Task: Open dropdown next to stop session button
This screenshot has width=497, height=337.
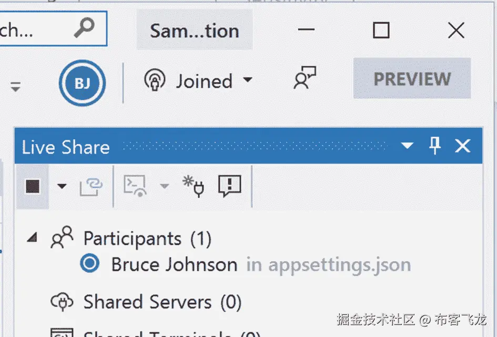Action: [x=62, y=186]
